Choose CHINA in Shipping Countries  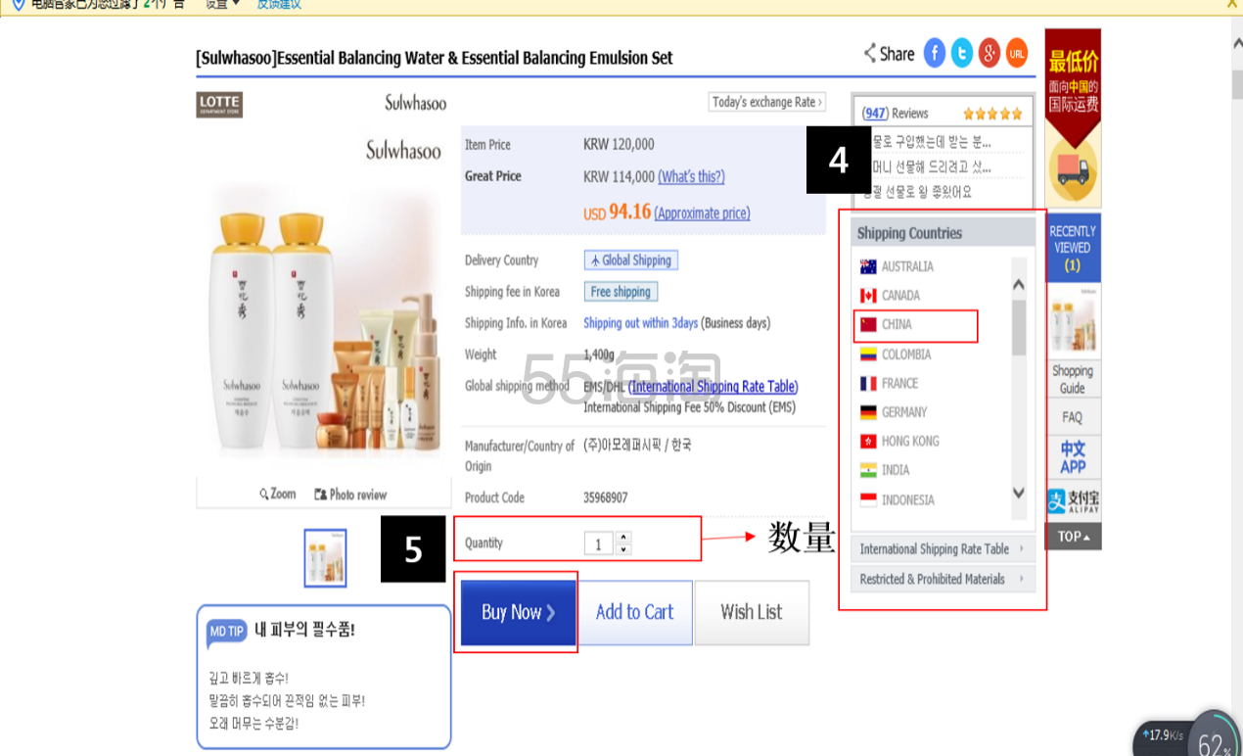coord(886,324)
